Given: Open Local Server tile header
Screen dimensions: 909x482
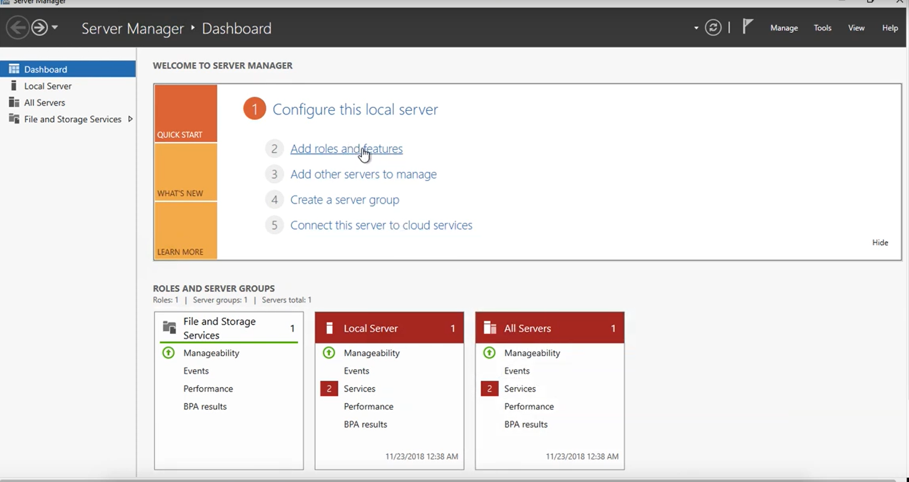Looking at the screenshot, I should point(389,328).
